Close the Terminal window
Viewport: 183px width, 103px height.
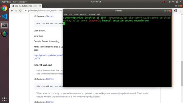[x=170, y=11]
